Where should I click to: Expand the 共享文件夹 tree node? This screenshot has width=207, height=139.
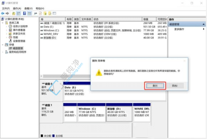6,34
